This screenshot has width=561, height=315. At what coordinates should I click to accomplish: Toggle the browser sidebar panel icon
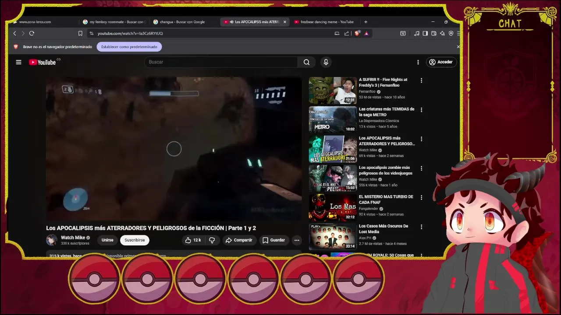[425, 33]
